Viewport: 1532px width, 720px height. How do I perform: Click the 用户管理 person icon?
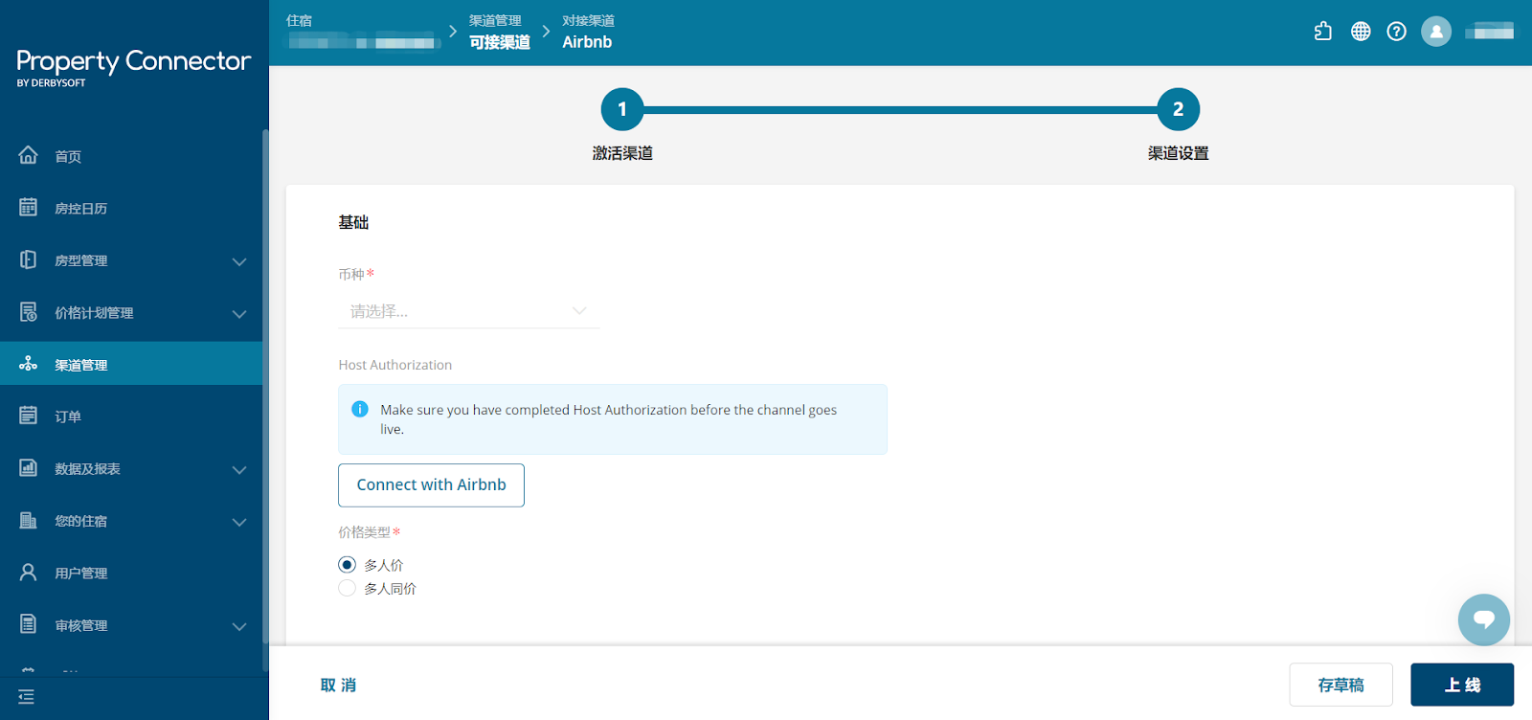pyautogui.click(x=28, y=573)
